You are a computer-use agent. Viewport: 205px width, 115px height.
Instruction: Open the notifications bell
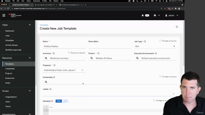tap(143, 15)
